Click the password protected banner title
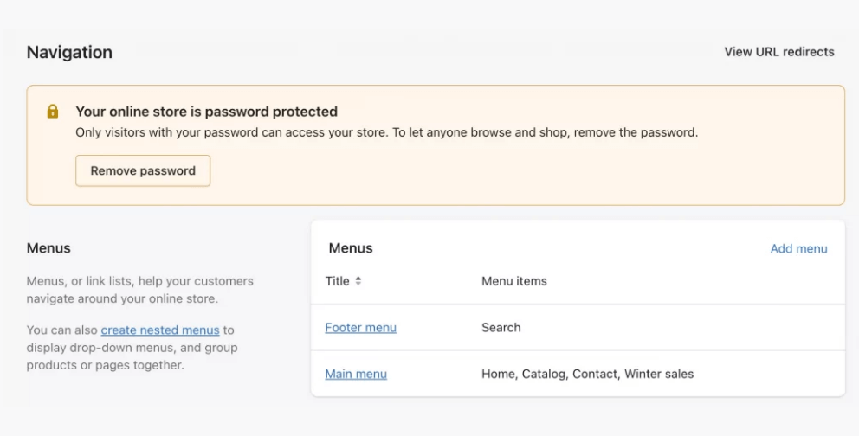Image resolution: width=859 pixels, height=436 pixels. (x=207, y=112)
